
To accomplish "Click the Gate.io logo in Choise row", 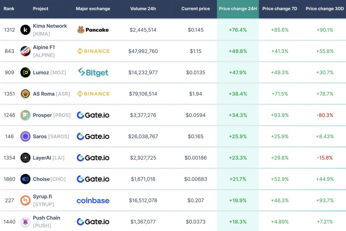I will (93, 179).
